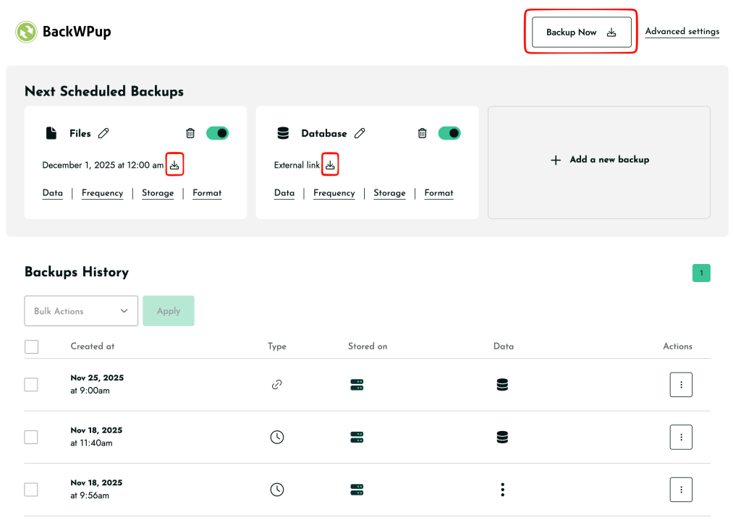Turn off the Database backup toggle
Image resolution: width=741 pixels, height=528 pixels.
click(x=449, y=133)
